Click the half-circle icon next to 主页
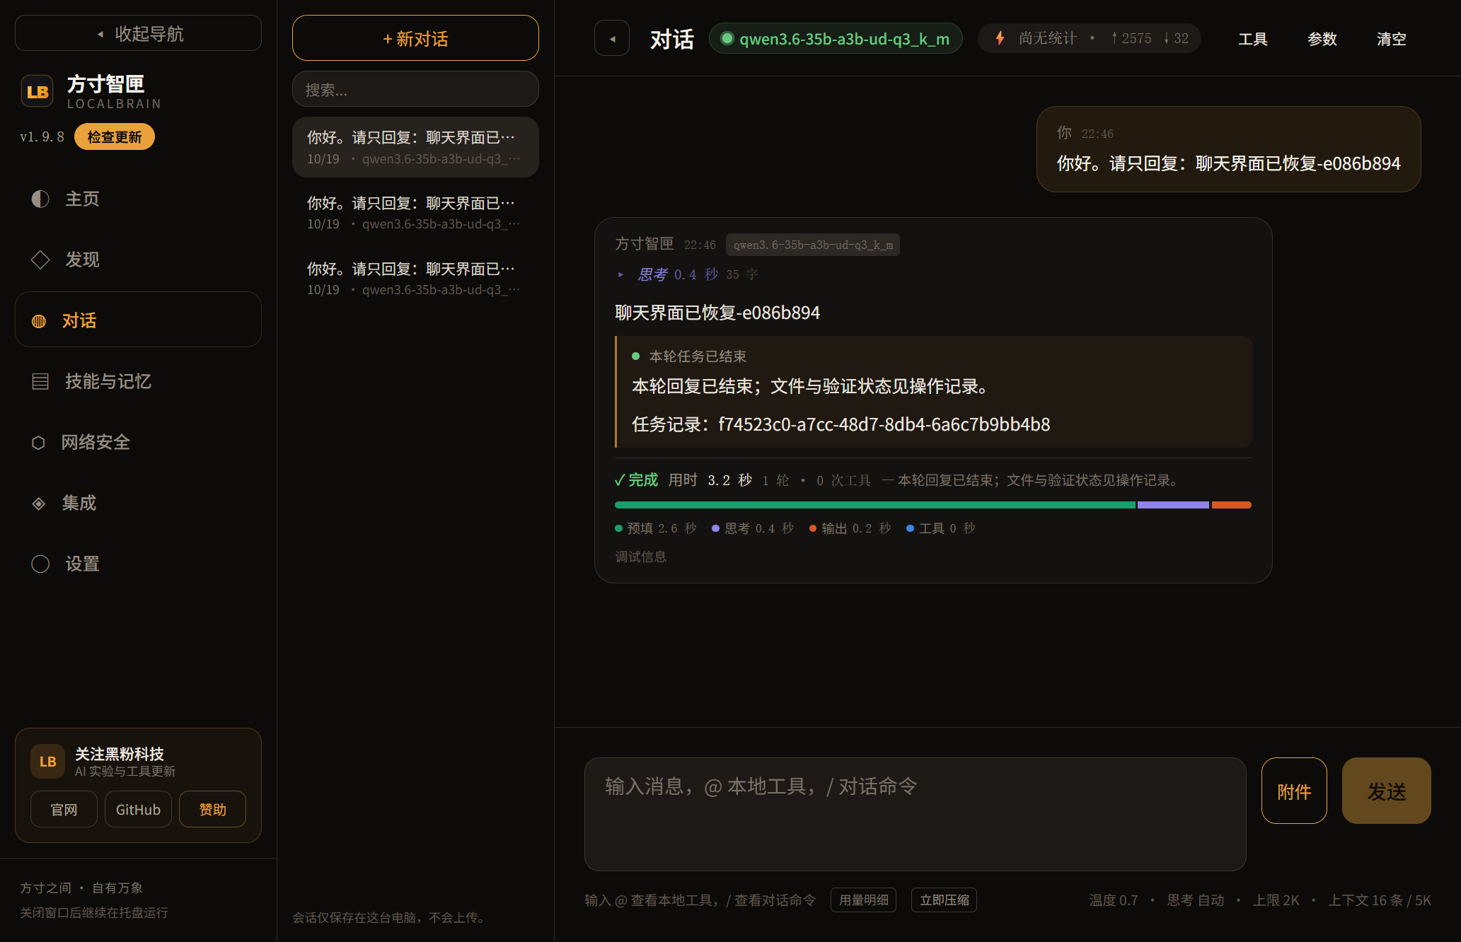The image size is (1461, 942). tap(40, 199)
